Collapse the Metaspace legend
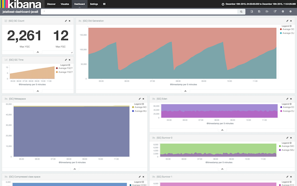This screenshot has height=186, width=297. click(139, 104)
